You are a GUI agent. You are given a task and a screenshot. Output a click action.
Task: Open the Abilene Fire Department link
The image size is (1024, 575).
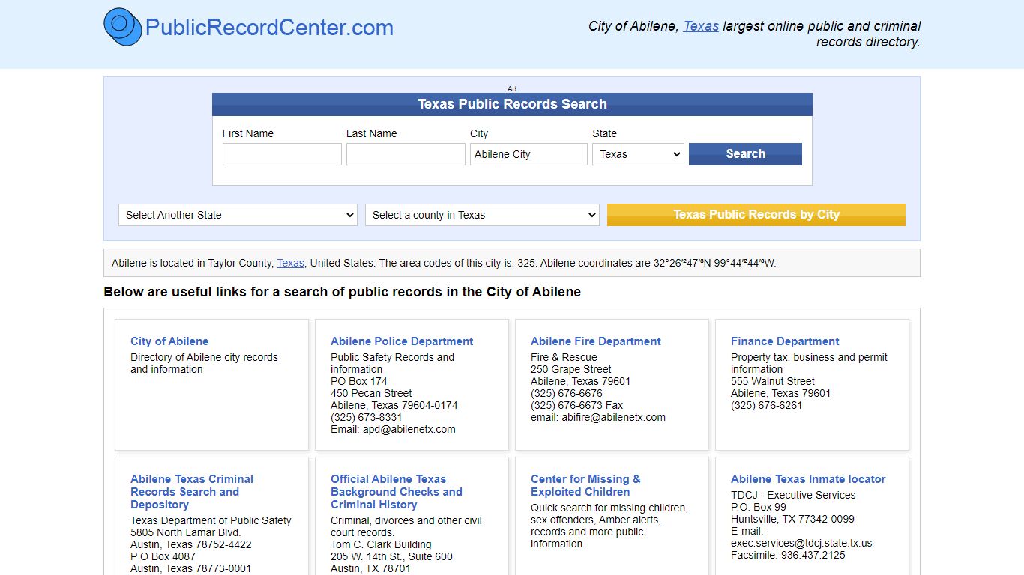click(596, 341)
